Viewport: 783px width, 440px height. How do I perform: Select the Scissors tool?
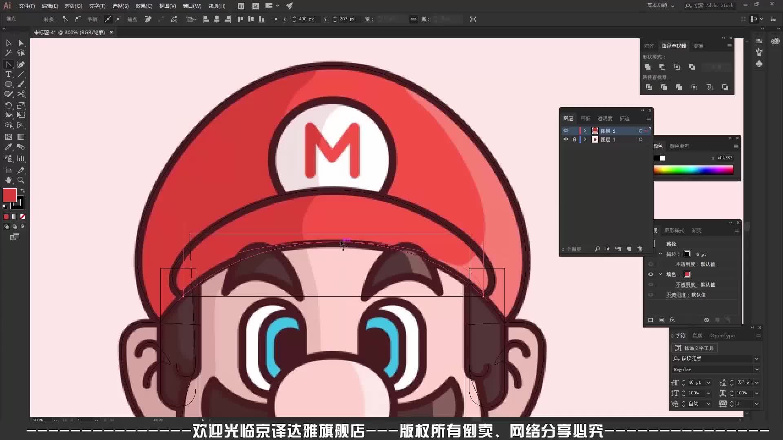[21, 94]
